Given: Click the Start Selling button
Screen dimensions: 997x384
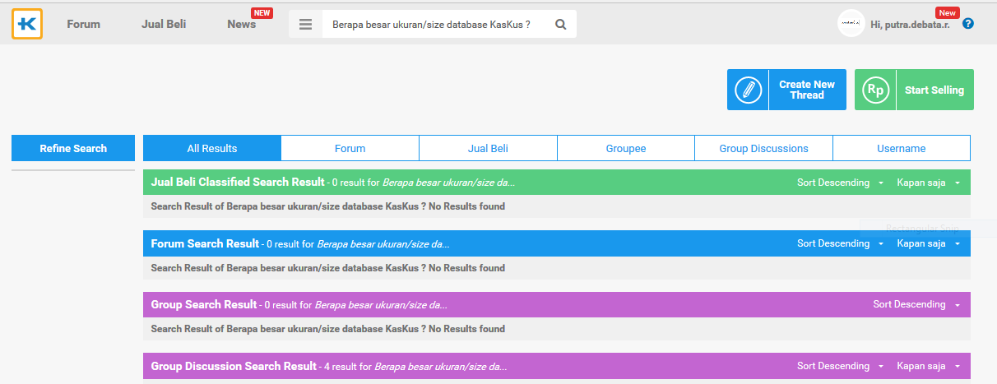Looking at the screenshot, I should click(x=914, y=90).
